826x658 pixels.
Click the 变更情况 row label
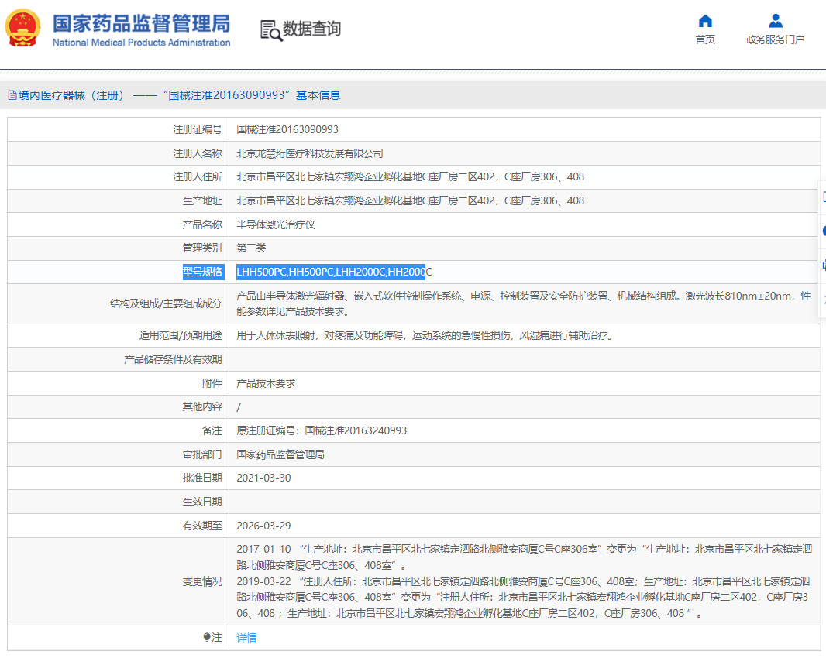pos(202,581)
